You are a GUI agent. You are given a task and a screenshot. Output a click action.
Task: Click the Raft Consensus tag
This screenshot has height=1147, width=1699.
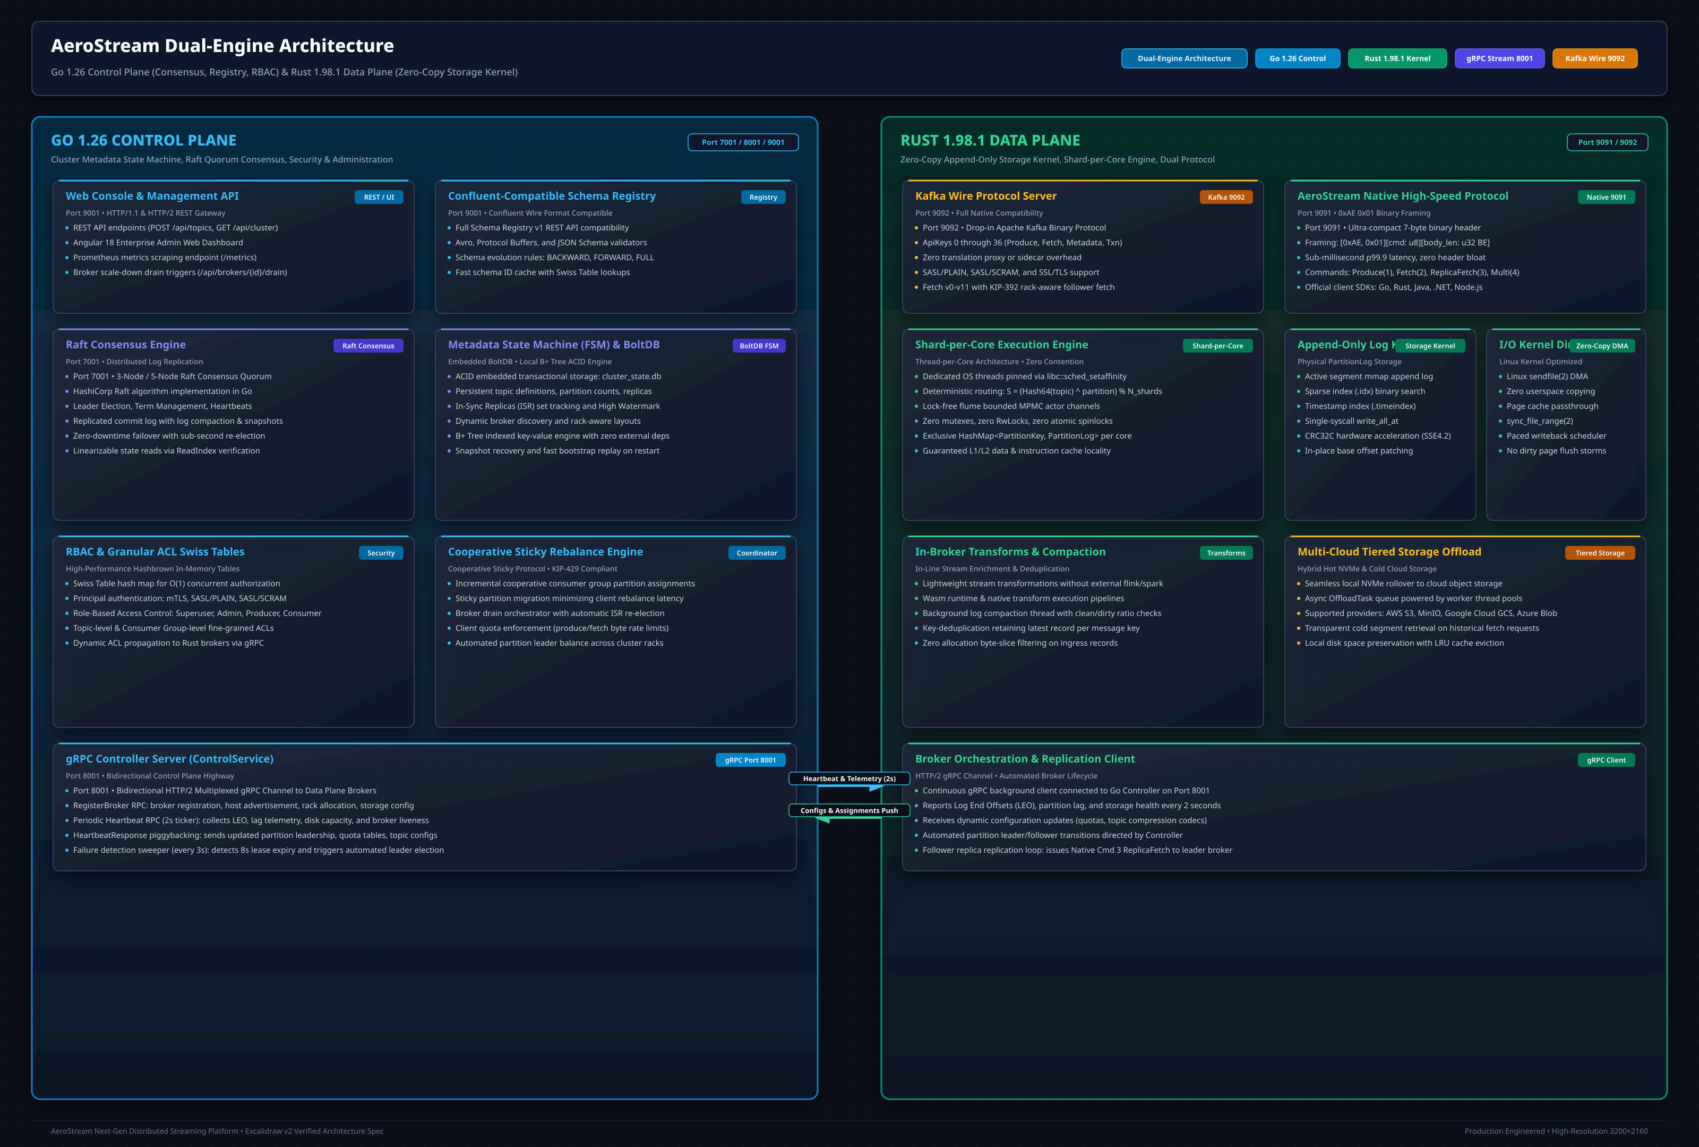point(368,346)
